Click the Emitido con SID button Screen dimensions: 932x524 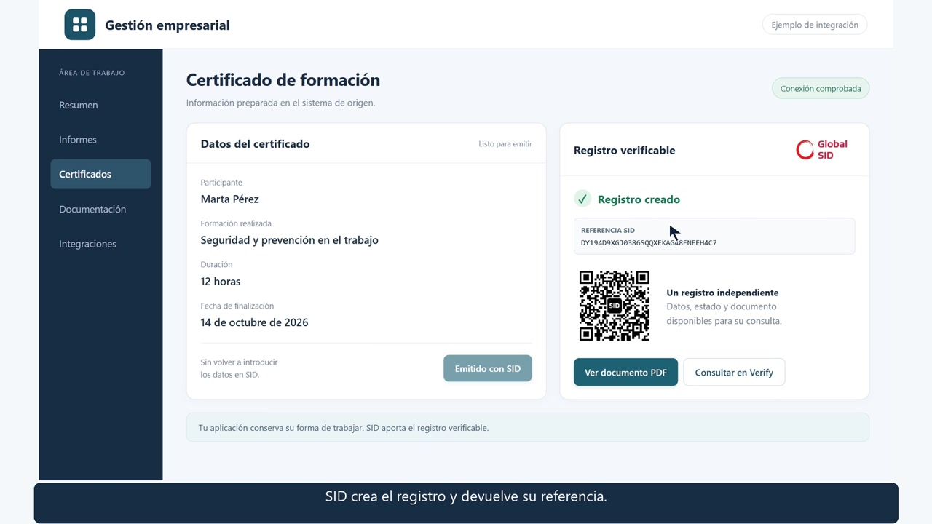click(x=488, y=368)
